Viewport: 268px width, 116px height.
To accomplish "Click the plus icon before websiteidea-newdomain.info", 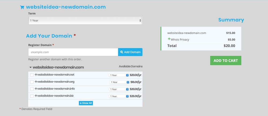I will [36, 89].
